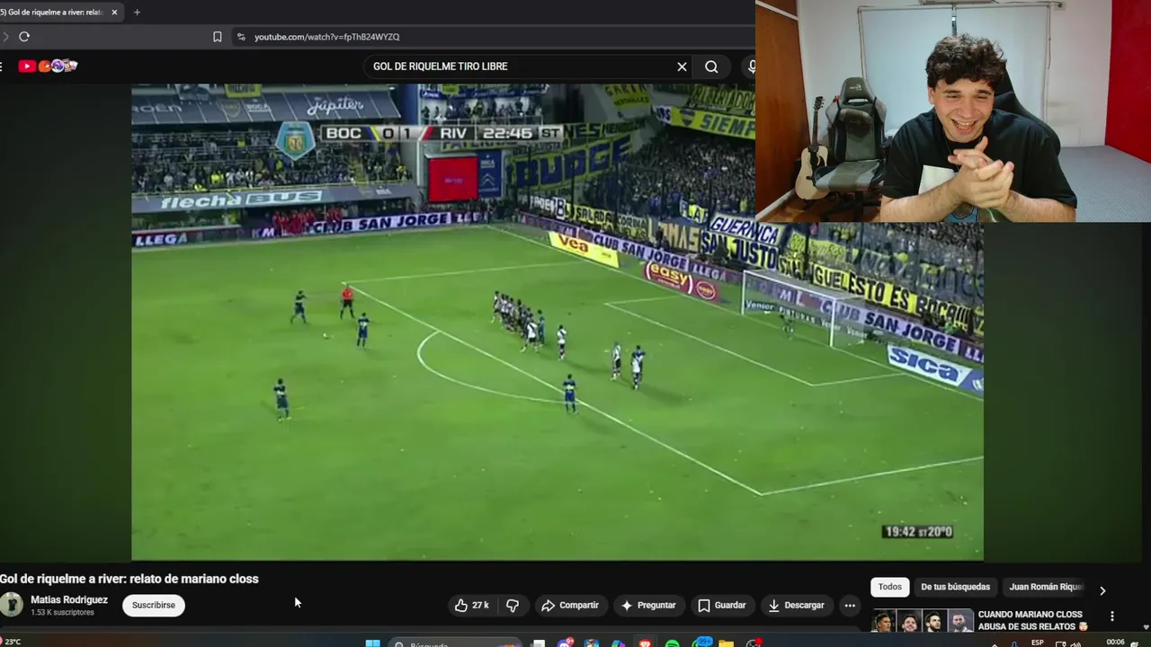Viewport: 1151px width, 647px height.
Task: Download video with Descargar
Action: 796,606
